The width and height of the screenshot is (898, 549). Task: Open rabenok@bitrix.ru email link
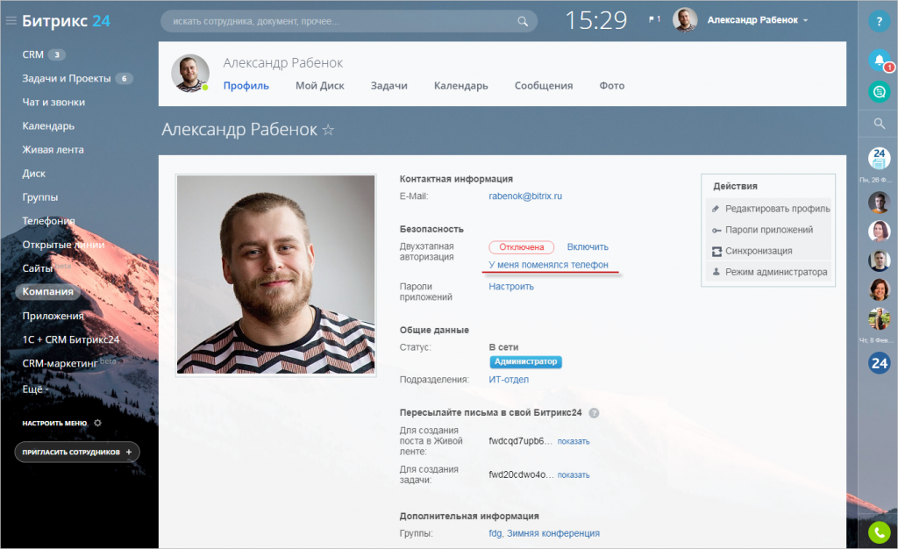coord(525,196)
